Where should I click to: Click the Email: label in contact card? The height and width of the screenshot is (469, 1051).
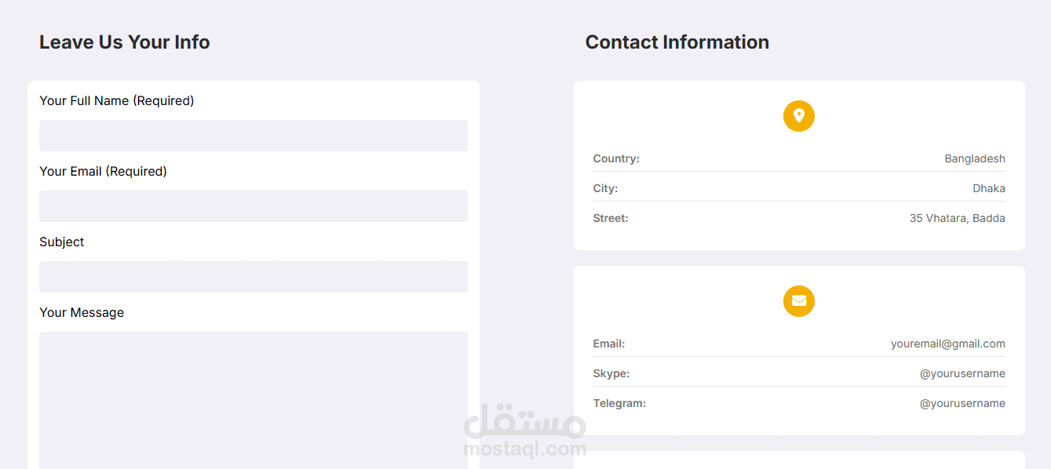pos(609,344)
